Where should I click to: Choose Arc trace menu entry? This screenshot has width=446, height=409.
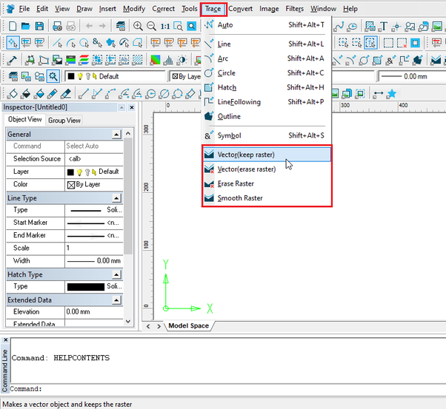point(267,58)
